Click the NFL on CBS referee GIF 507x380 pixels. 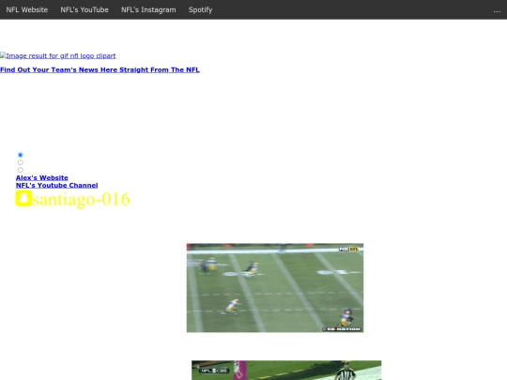pyautogui.click(x=286, y=371)
